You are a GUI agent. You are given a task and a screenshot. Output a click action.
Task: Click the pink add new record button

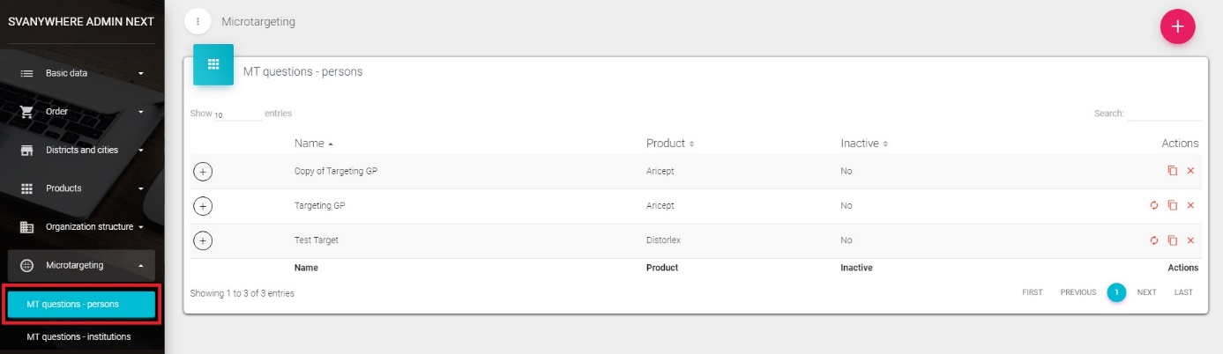click(1177, 26)
